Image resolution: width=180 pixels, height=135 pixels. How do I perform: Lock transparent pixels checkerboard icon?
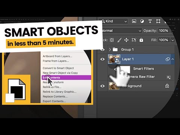112,40
